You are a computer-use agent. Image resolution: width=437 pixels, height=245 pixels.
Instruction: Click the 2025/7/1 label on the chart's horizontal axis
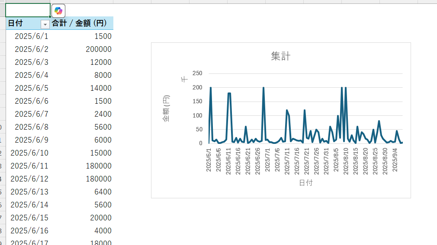[267, 160]
